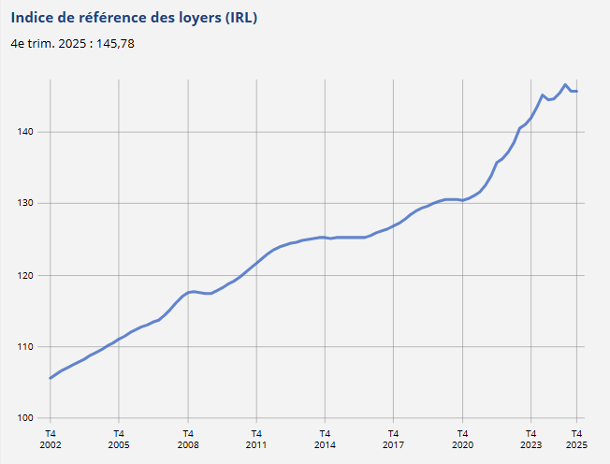Click the curve at the T4 2014 gridline
This screenshot has width=610, height=464.
click(325, 238)
